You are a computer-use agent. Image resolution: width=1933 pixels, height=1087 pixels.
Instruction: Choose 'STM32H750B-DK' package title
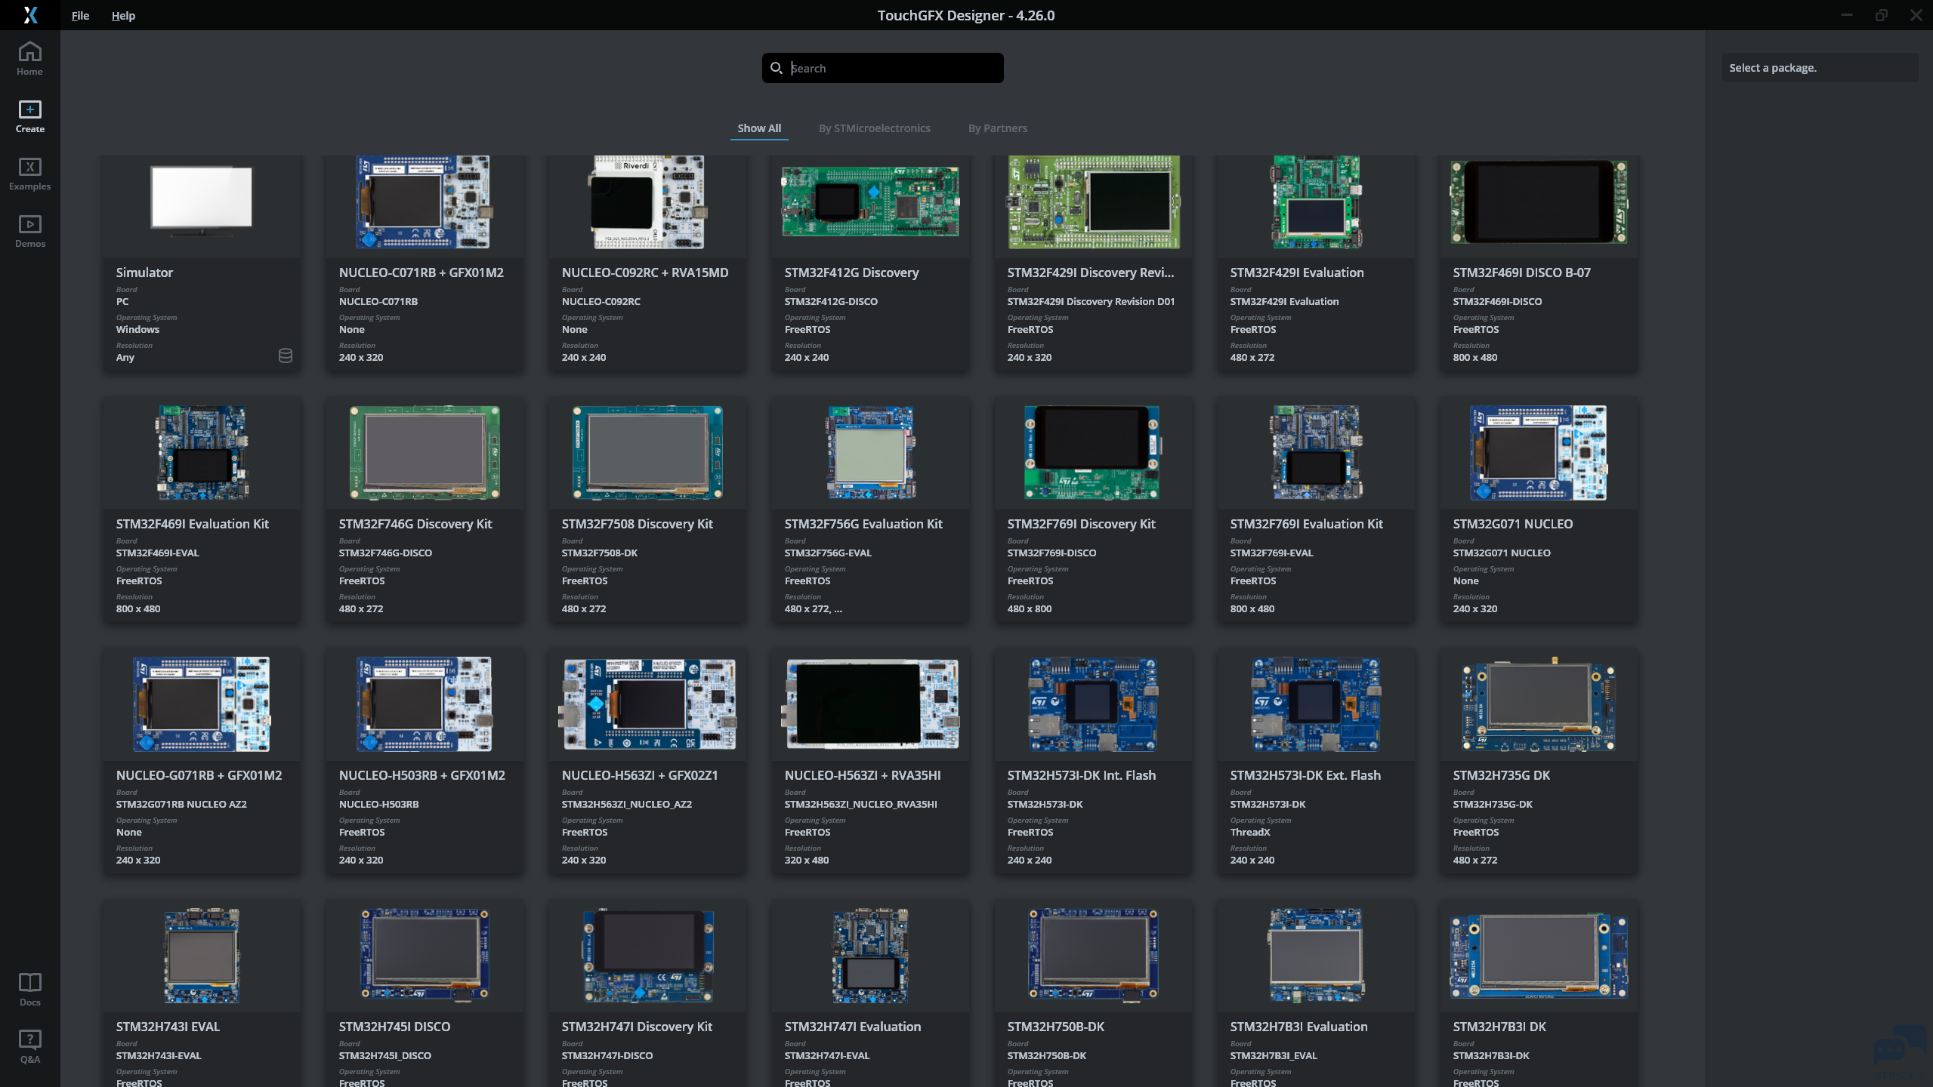(x=1056, y=1027)
